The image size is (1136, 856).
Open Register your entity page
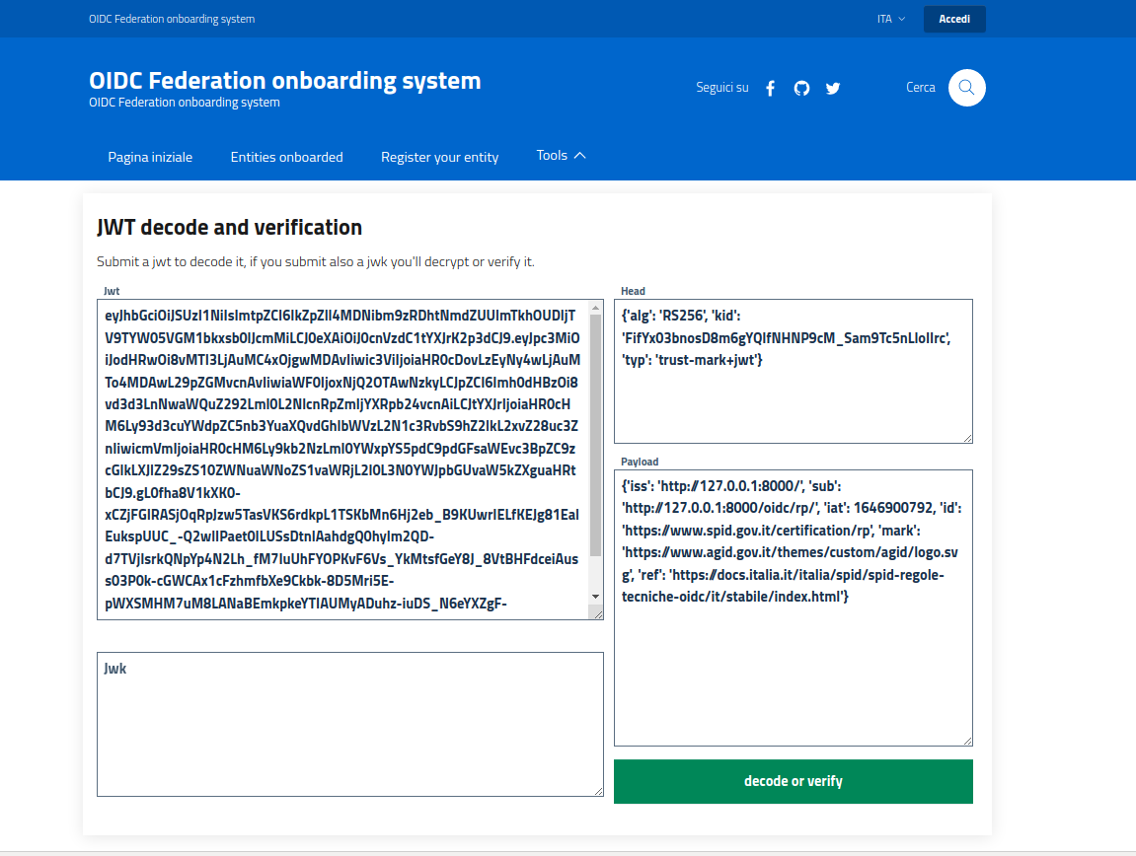[440, 157]
